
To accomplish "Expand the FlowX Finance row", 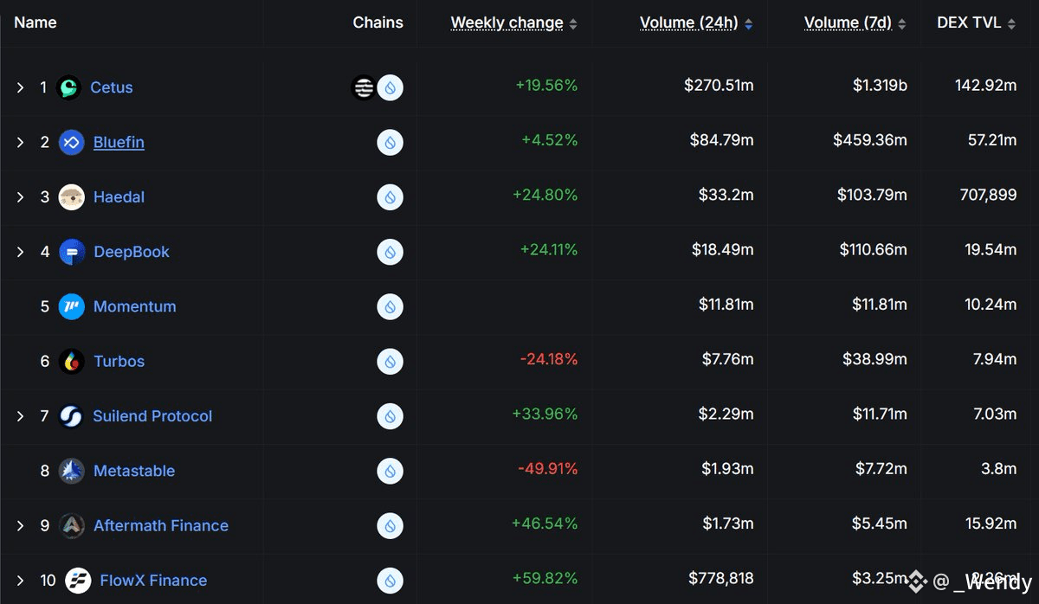I will (x=20, y=581).
